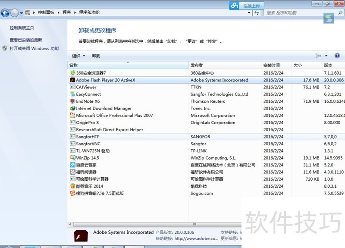Click the EasyConnect floating icon at top right
This screenshot has width=345, height=248.
click(x=329, y=18)
